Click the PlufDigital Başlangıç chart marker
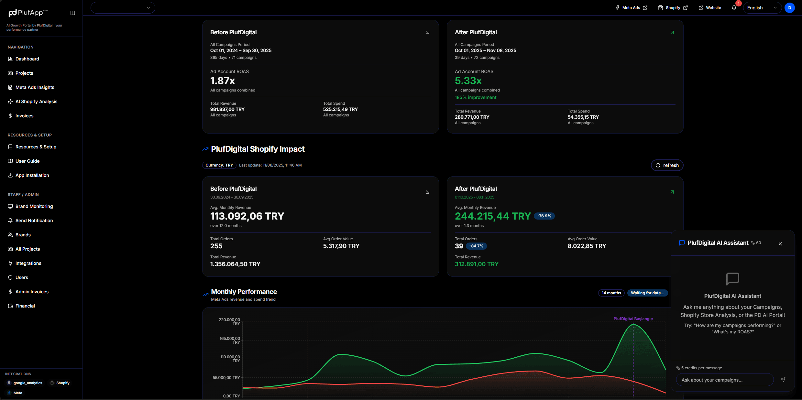 (x=633, y=319)
